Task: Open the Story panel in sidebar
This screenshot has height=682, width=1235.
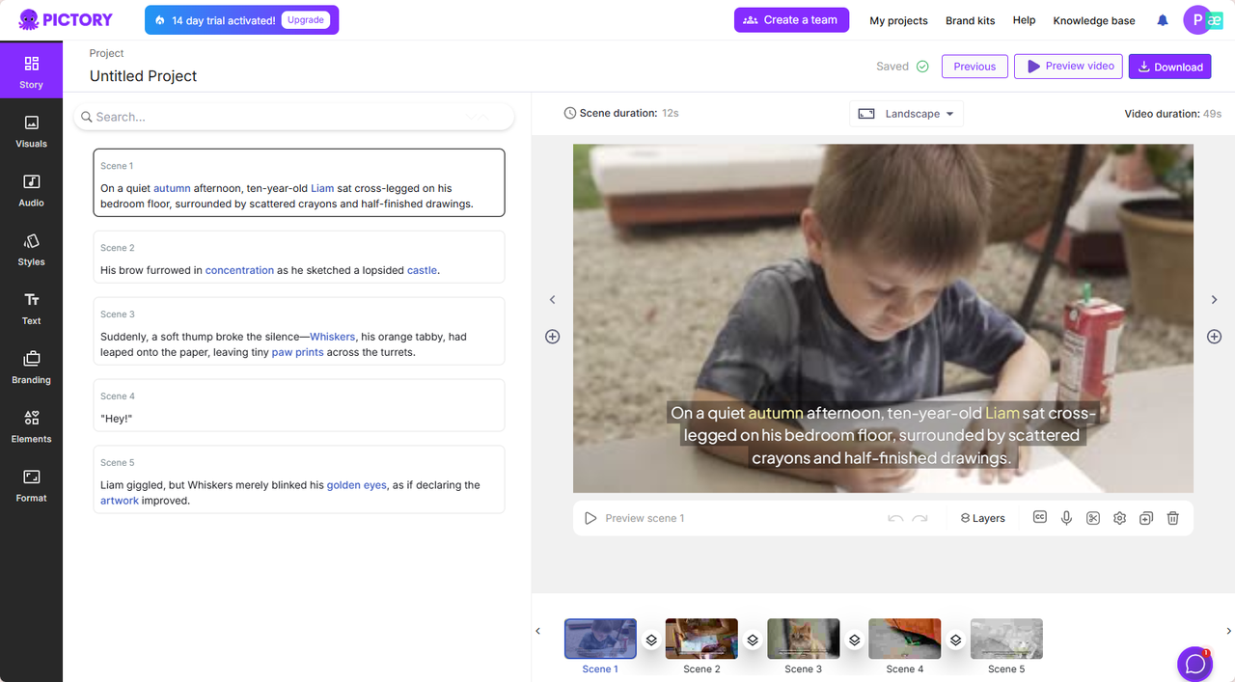Action: coord(31,72)
